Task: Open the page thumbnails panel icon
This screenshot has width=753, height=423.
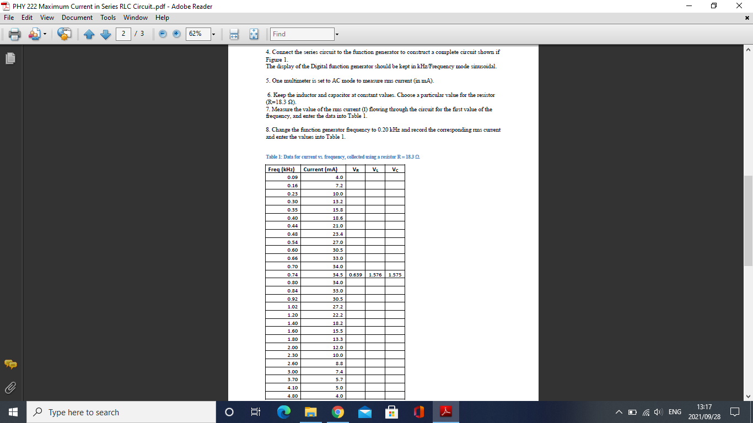Action: (x=9, y=58)
